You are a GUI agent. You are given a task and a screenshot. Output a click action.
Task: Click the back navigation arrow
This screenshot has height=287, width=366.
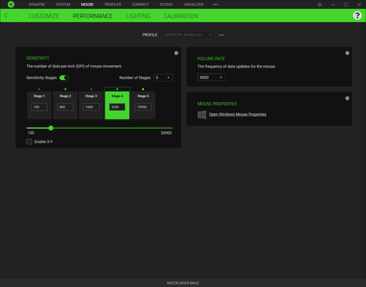(6, 15)
